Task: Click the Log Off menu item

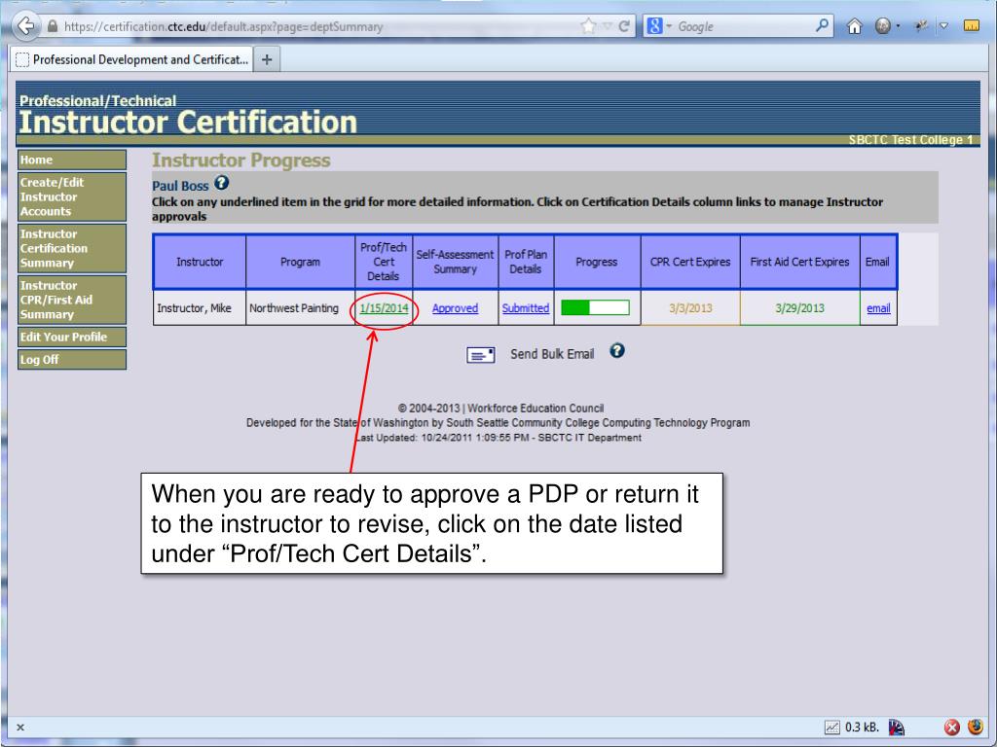Action: tap(72, 360)
